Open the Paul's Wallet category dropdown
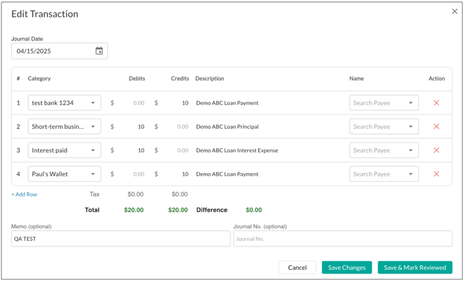This screenshot has width=464, height=281. (64, 174)
